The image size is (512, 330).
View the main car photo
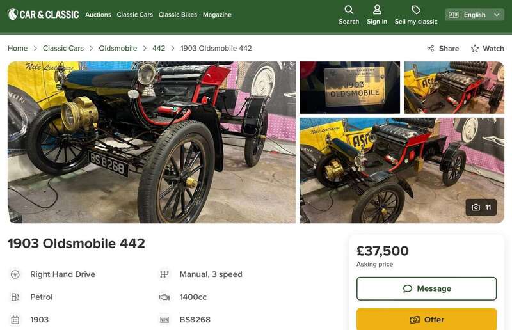(152, 142)
